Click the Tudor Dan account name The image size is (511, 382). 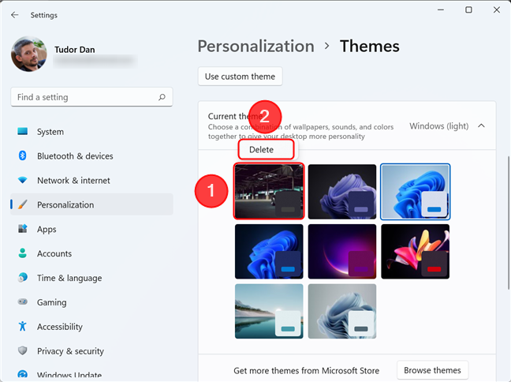pyautogui.click(x=75, y=50)
